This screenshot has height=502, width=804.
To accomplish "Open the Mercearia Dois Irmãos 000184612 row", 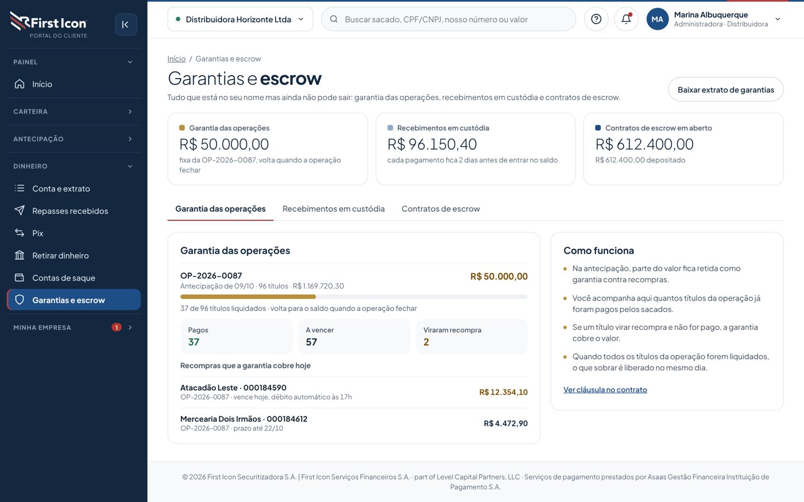I will point(354,423).
